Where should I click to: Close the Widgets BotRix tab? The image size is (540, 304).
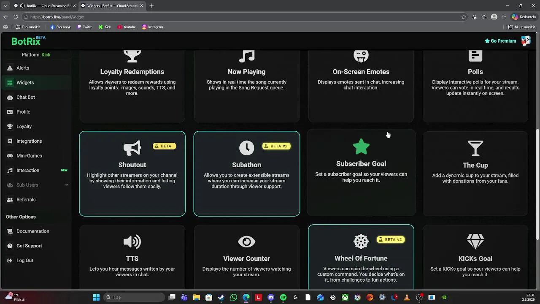tap(141, 5)
